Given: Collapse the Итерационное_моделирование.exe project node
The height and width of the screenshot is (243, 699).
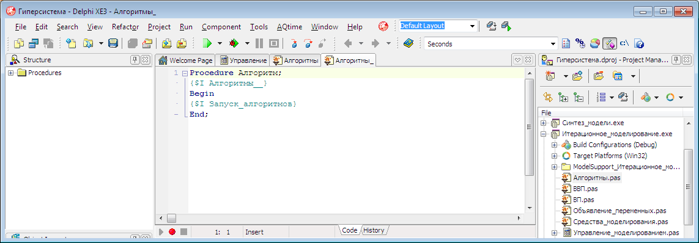Looking at the screenshot, I should click(544, 134).
